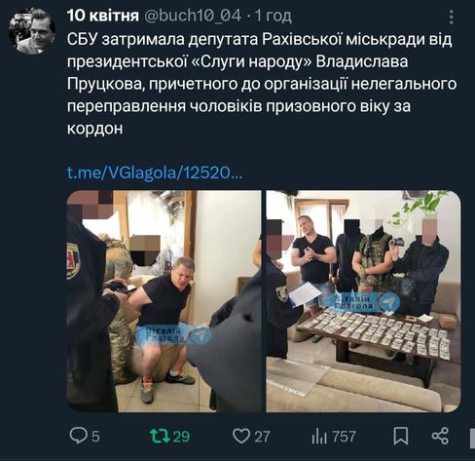Click the reply count number 5

(x=95, y=437)
